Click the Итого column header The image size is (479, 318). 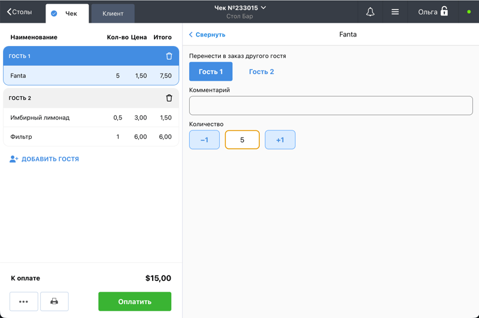162,37
